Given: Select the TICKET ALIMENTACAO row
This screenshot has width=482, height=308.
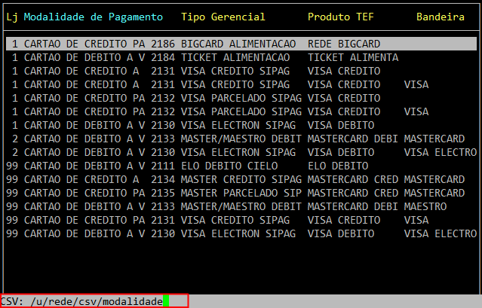Looking at the screenshot, I should pos(241,58).
